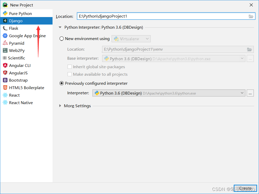This screenshot has height=194, width=259.
Task: Click the Python icon in the Interpreter combo box
Action: coord(97,93)
